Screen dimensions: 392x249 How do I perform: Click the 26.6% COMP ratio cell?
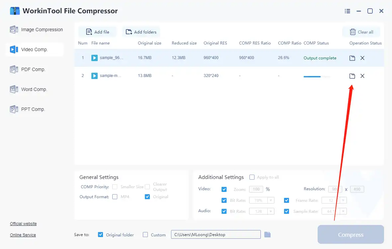pyautogui.click(x=283, y=58)
